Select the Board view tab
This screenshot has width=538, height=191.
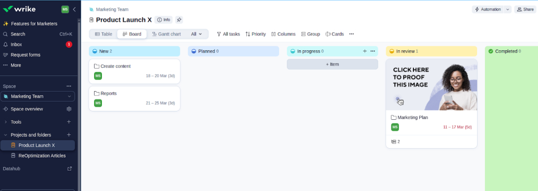click(132, 34)
